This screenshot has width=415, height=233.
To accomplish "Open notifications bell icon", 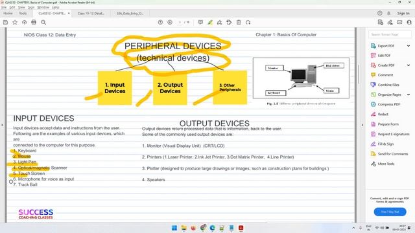I will [389, 13].
